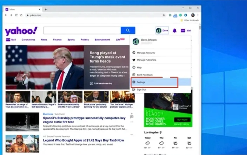Image resolution: width=247 pixels, height=155 pixels.
Task: Click the Buy Now button on Blade ad
Action: pos(182,120)
